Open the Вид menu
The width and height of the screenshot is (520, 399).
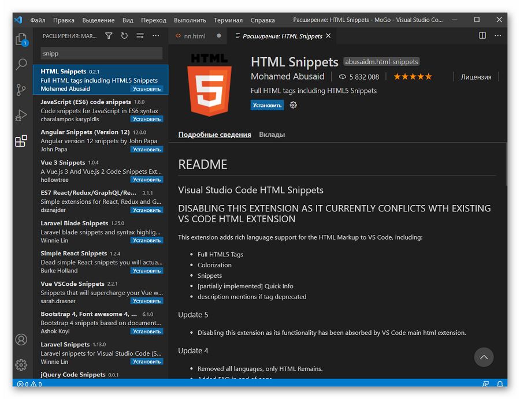click(128, 20)
